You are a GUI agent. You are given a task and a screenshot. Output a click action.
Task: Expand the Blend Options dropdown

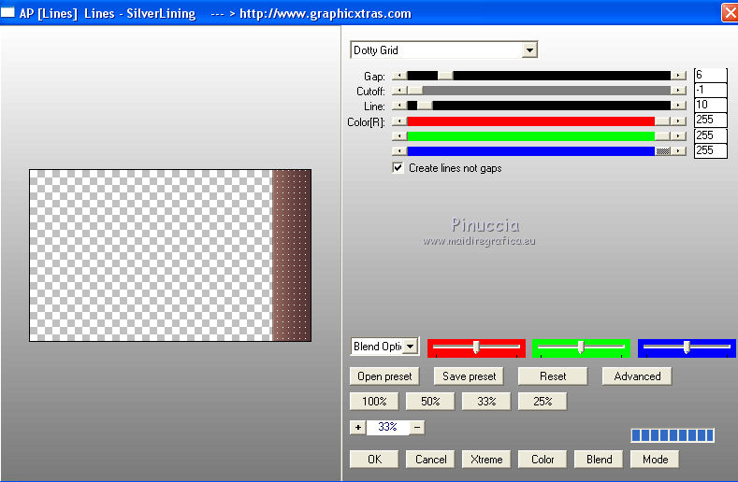pyautogui.click(x=410, y=347)
